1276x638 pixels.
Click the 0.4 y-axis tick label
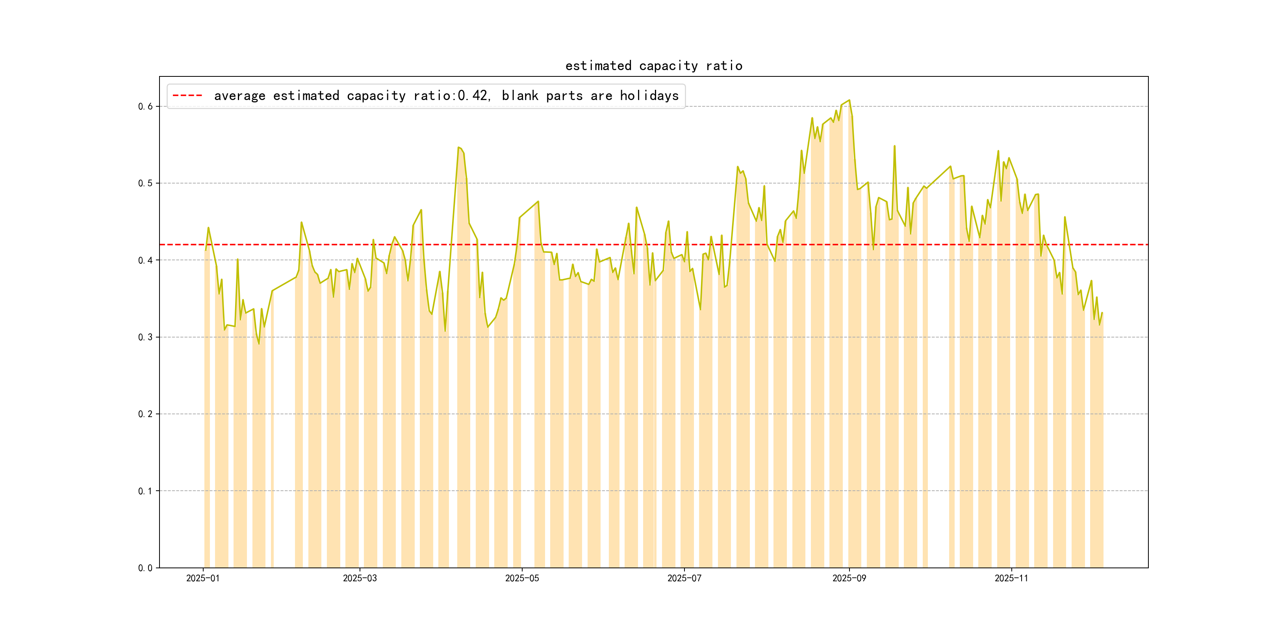(145, 260)
